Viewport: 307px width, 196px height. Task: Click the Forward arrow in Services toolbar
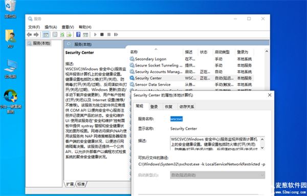pos(36,35)
